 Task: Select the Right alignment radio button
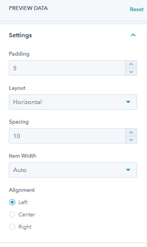[x=12, y=227]
